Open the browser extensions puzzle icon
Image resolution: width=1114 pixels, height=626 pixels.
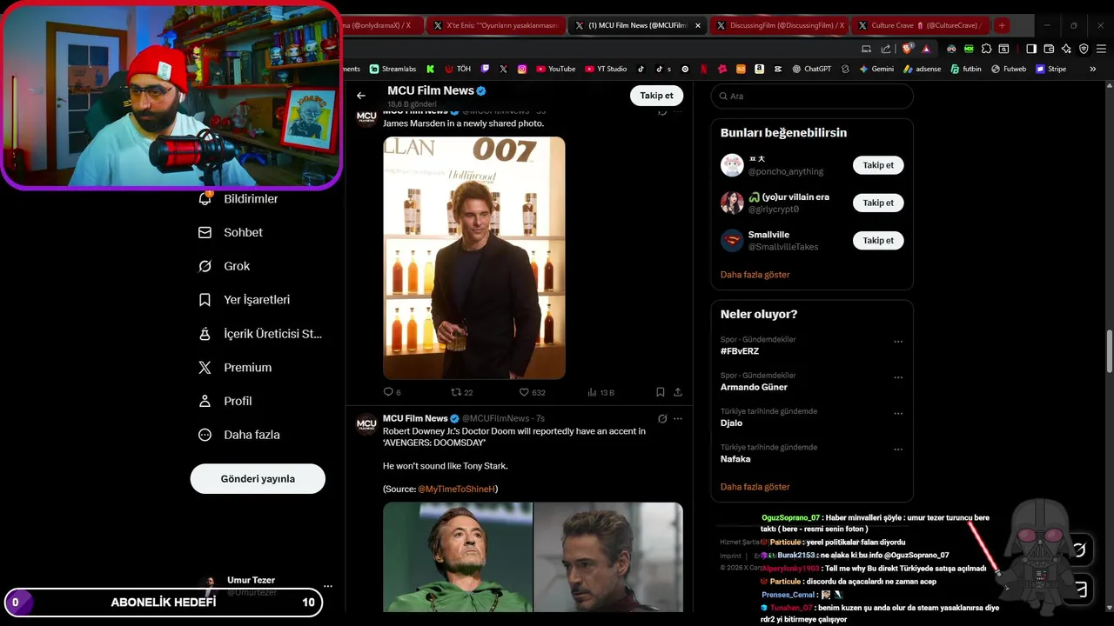[986, 49]
